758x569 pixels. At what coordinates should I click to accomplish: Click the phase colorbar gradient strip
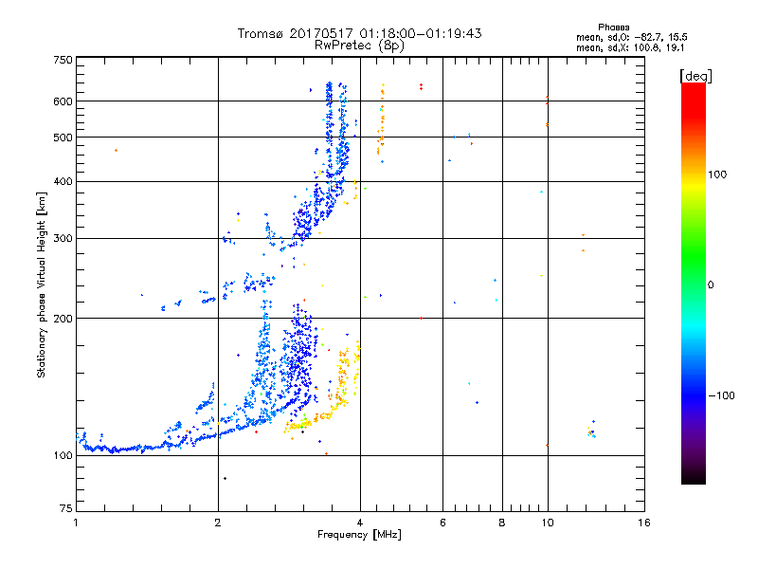pos(694,284)
